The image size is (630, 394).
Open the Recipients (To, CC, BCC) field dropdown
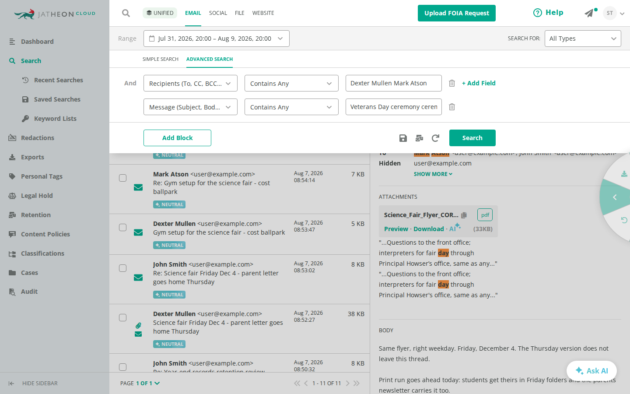(x=190, y=83)
